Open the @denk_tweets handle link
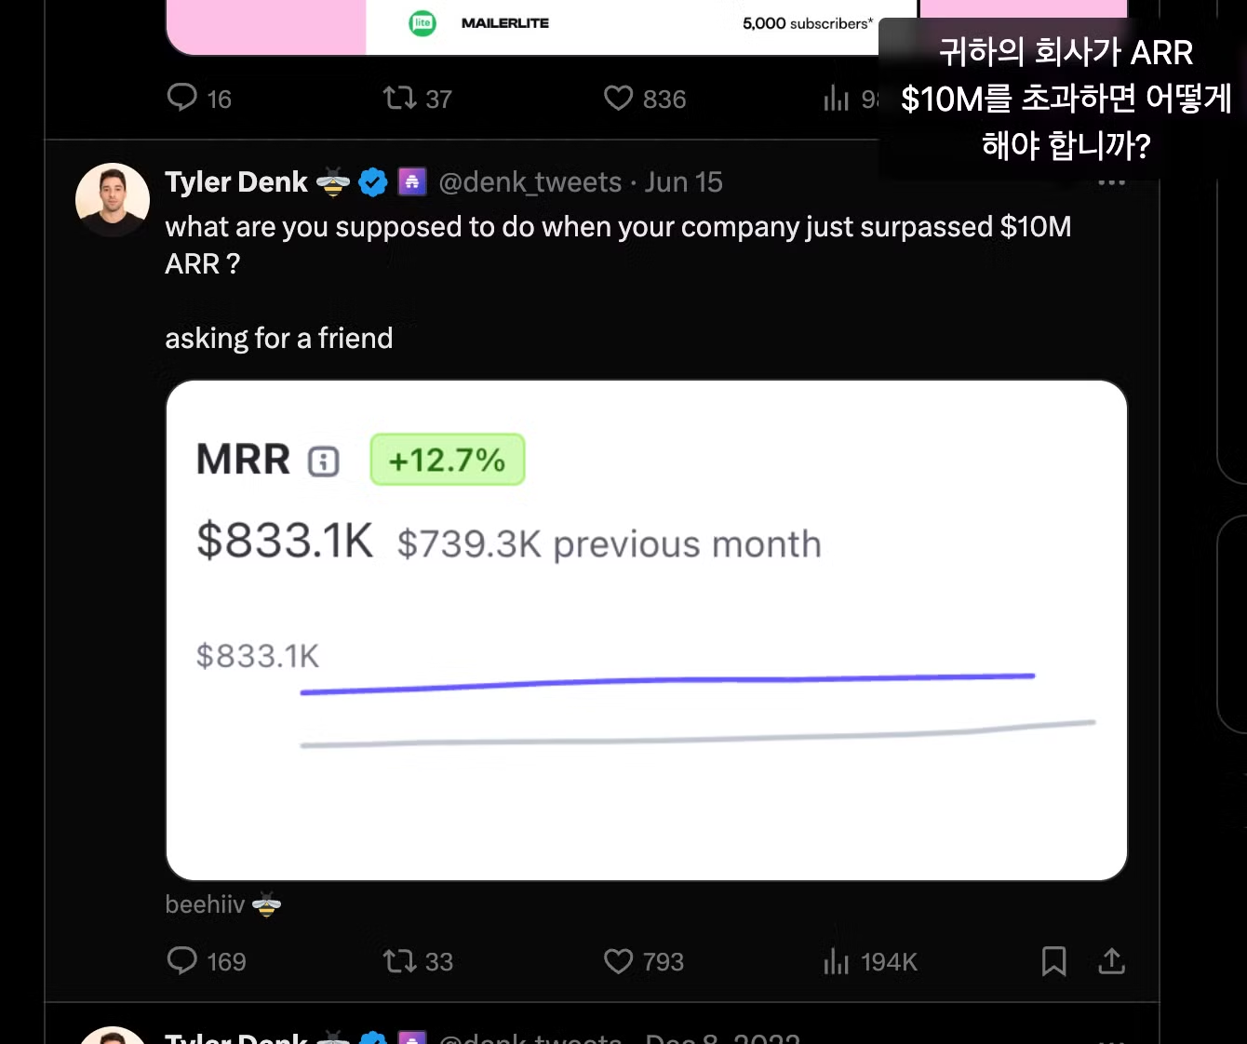 (530, 182)
